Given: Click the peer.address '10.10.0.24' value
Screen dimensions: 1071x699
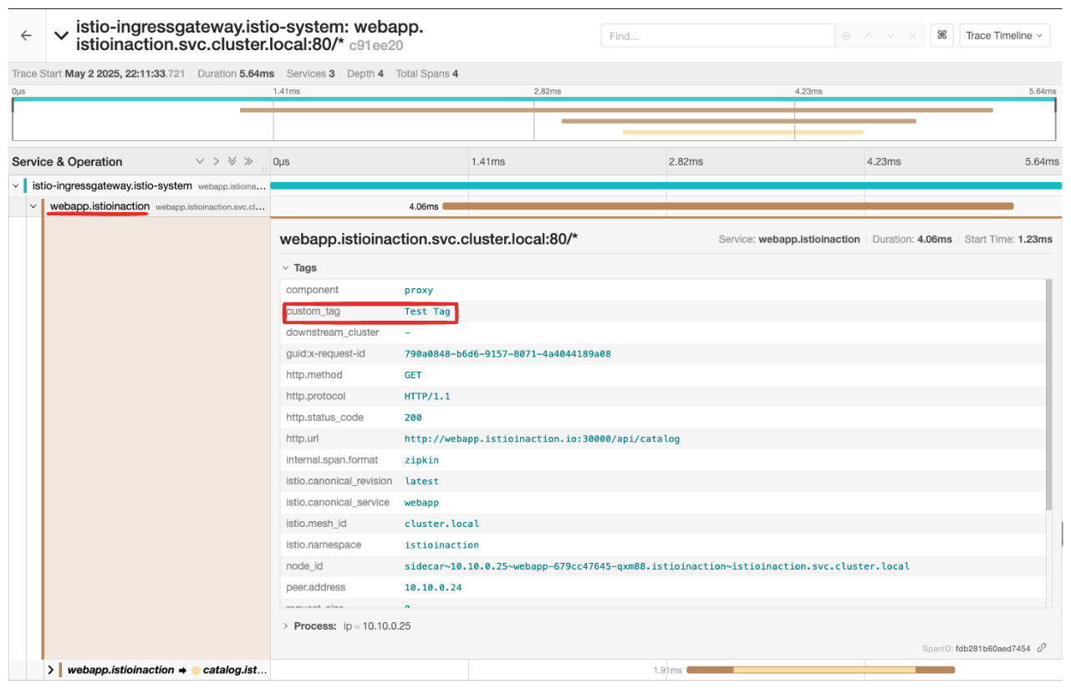Looking at the screenshot, I should [433, 587].
